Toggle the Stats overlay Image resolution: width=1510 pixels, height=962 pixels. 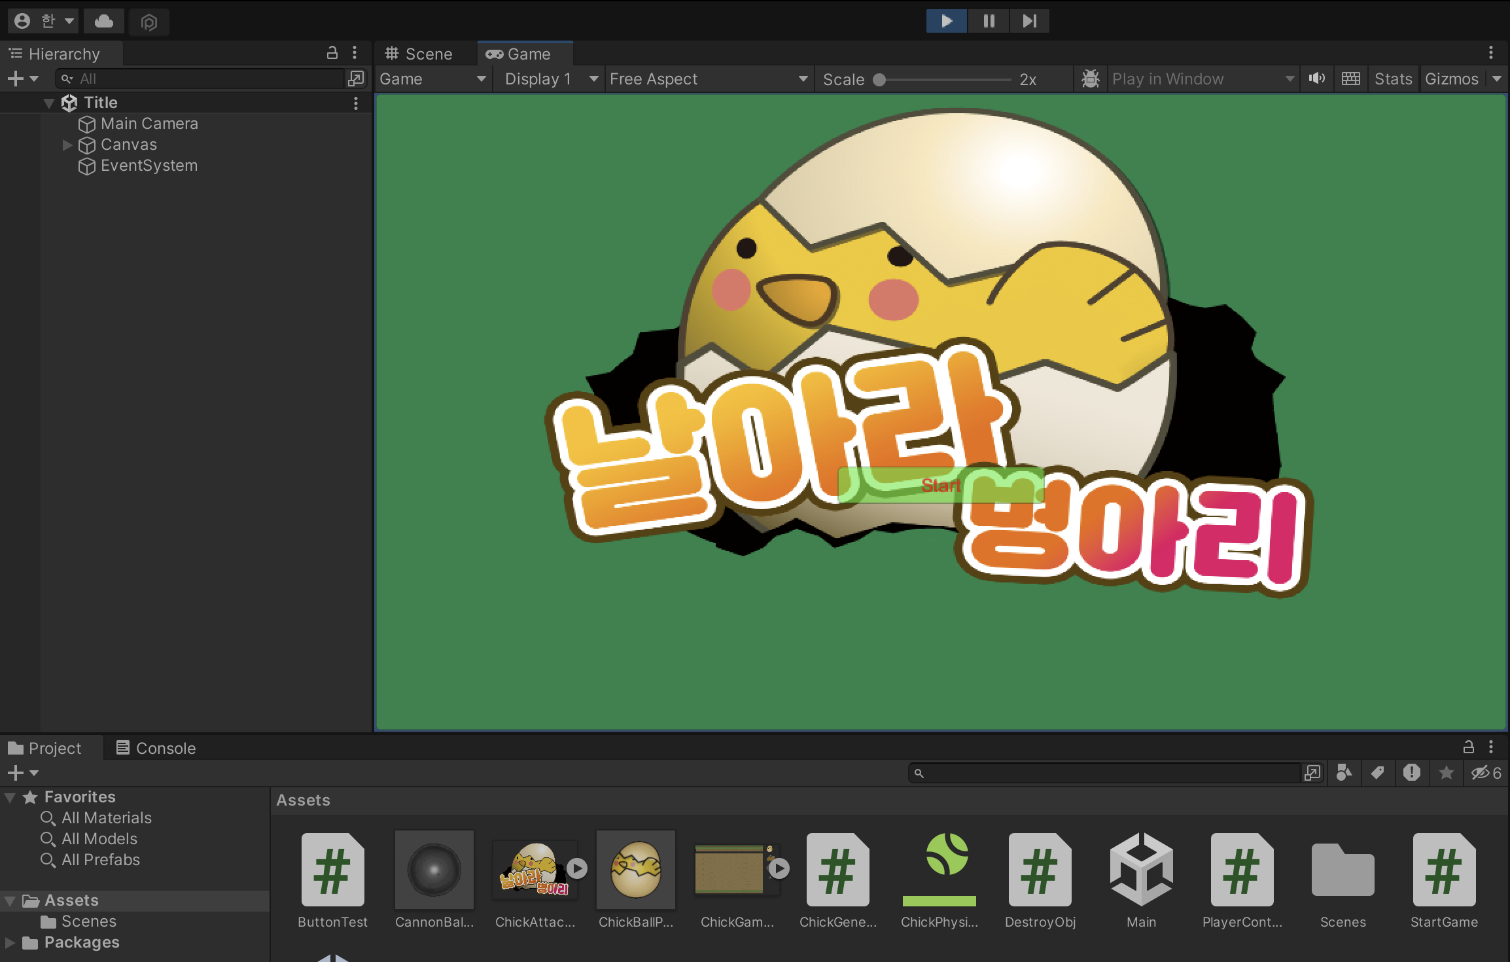tap(1393, 79)
